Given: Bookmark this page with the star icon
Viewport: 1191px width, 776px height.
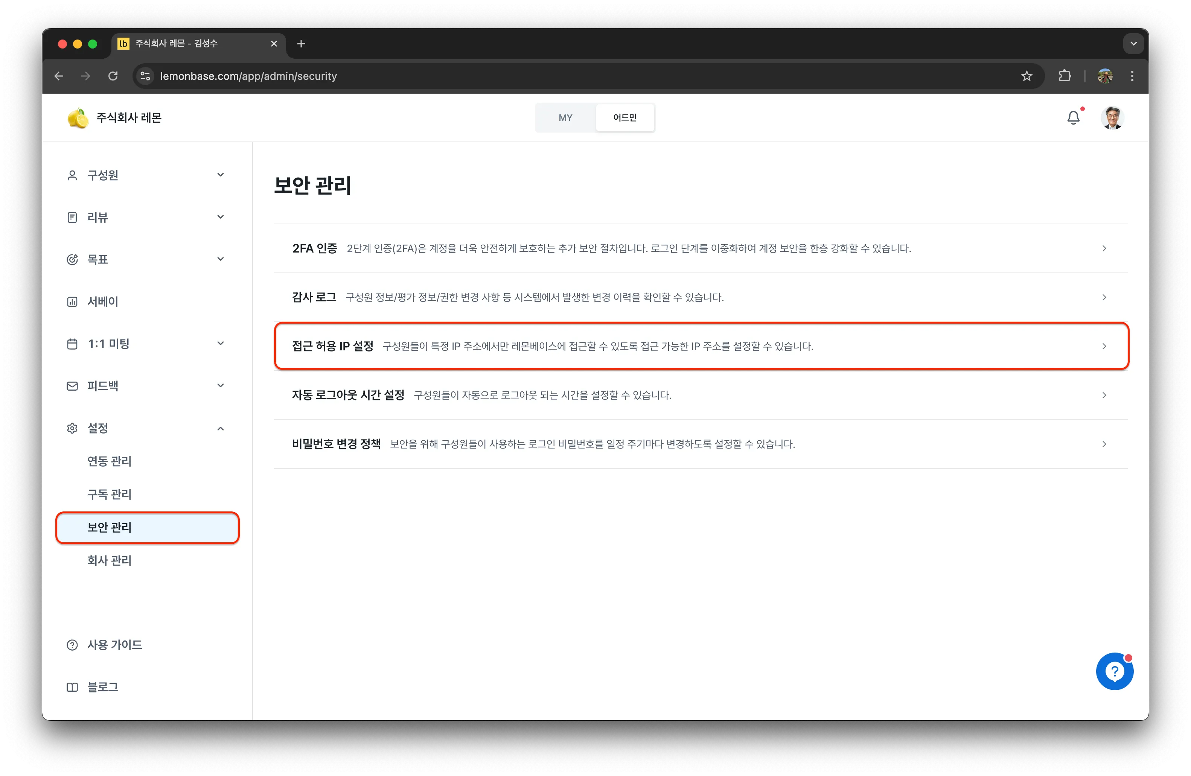Looking at the screenshot, I should click(1027, 76).
